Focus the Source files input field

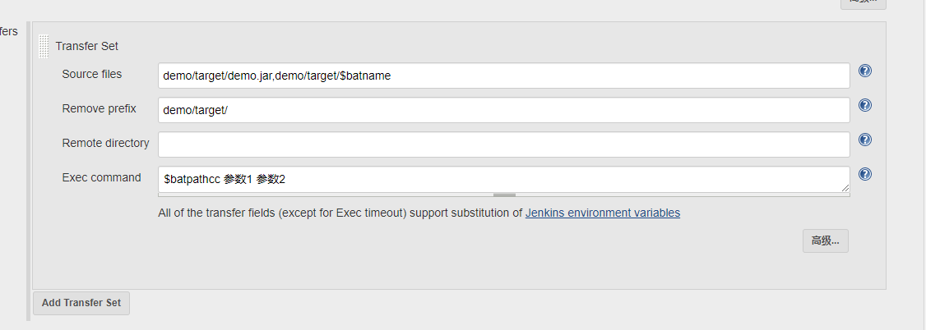[x=503, y=76]
